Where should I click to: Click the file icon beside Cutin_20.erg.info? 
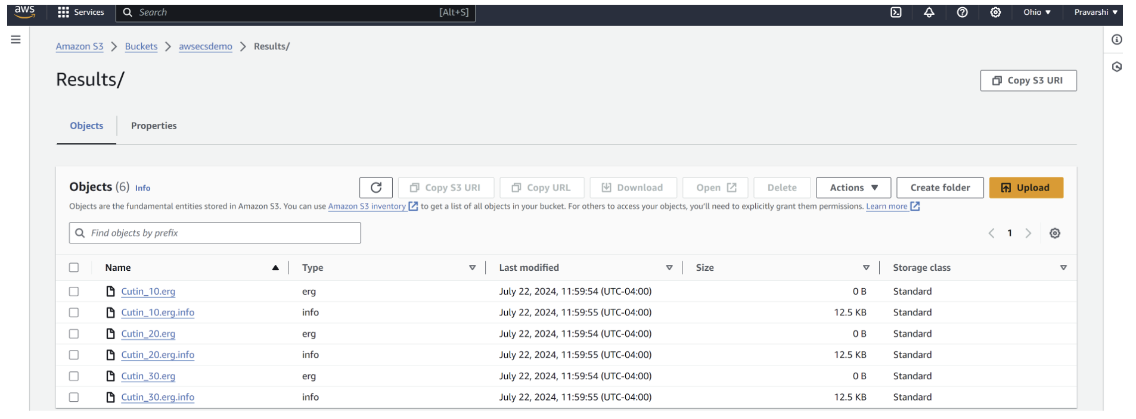(110, 355)
